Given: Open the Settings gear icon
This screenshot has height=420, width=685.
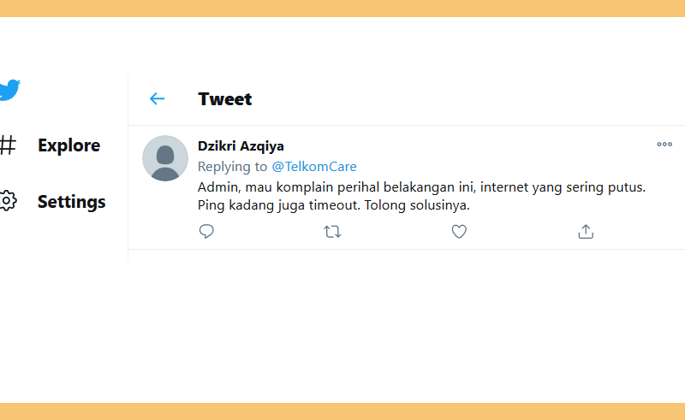Looking at the screenshot, I should [x=8, y=201].
